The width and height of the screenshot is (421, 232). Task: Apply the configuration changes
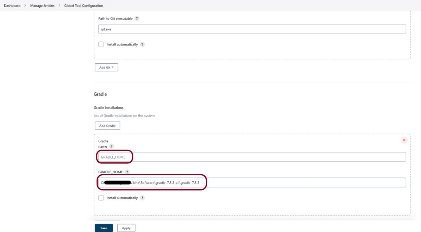(x=126, y=228)
